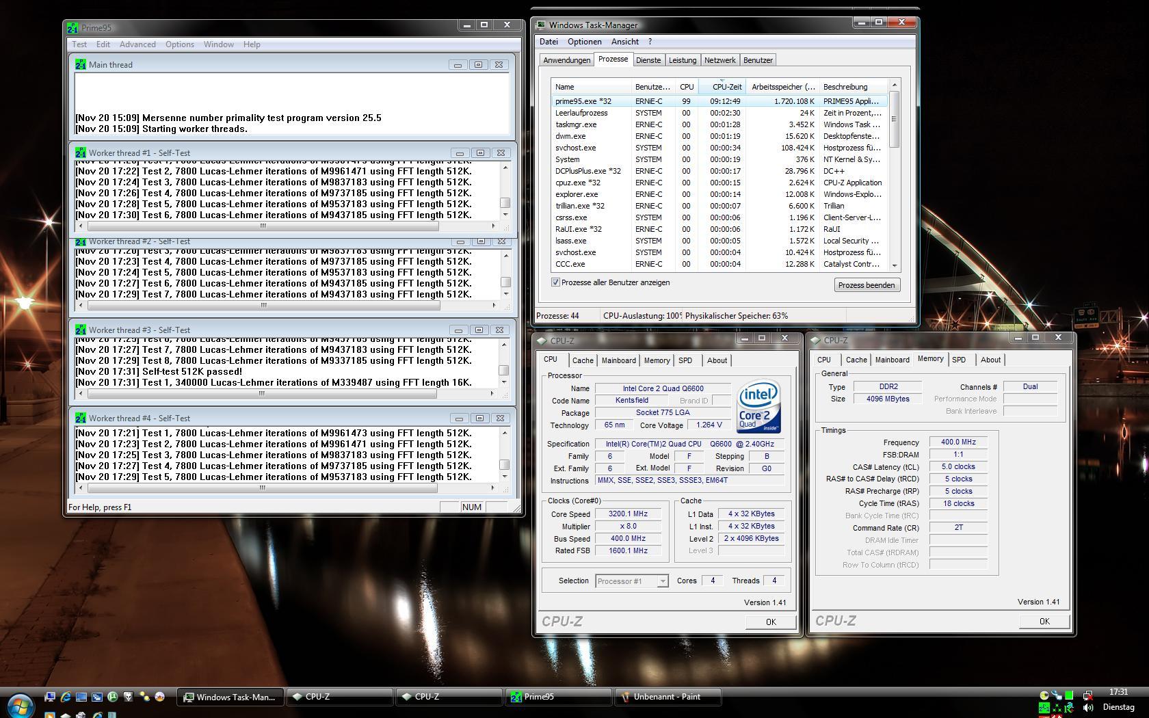The image size is (1149, 718).
Task: Click the round yellow tray icon
Action: coord(1044,695)
